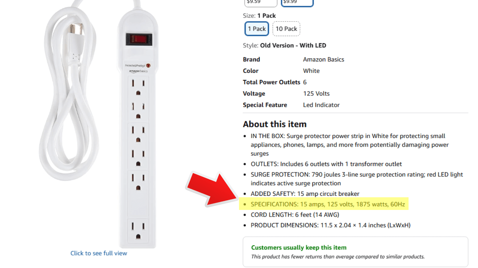Screen dimensions: 478x268
Task: Click the Voltage value "125 Volts"
Action: [x=316, y=93]
